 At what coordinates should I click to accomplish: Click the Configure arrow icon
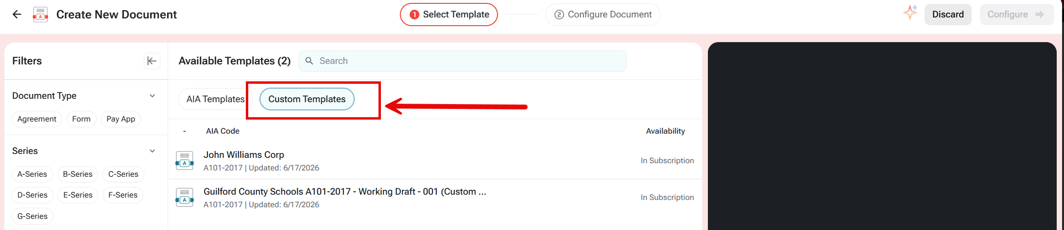[1040, 15]
